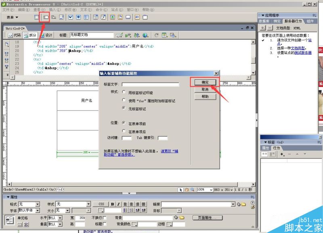Select the 无标签标记 radio option
The image size is (323, 233).
(124, 108)
